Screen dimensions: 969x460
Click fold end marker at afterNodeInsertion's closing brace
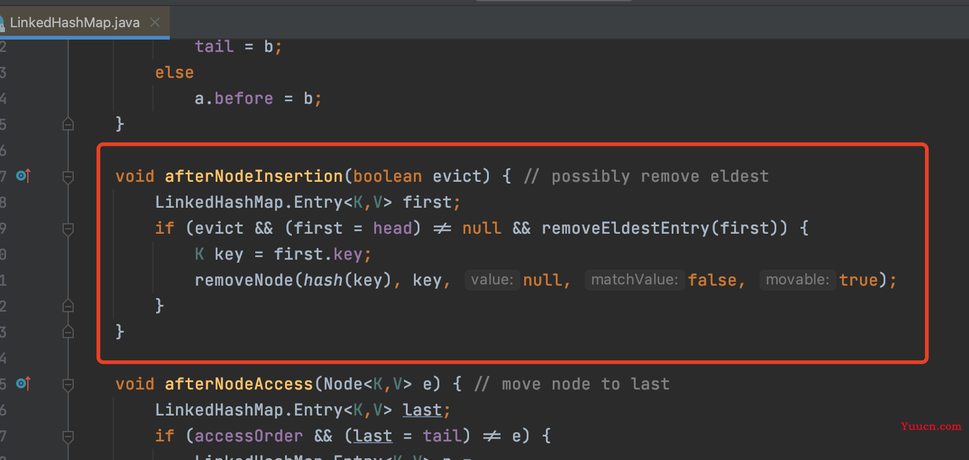tap(68, 332)
